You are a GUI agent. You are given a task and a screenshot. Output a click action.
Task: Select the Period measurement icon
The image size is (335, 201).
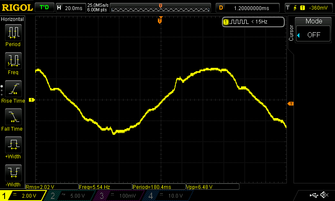pos(13,33)
